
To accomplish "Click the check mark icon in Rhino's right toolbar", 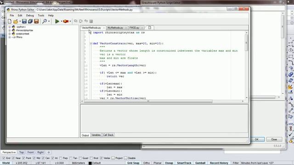I will coord(291,134).
